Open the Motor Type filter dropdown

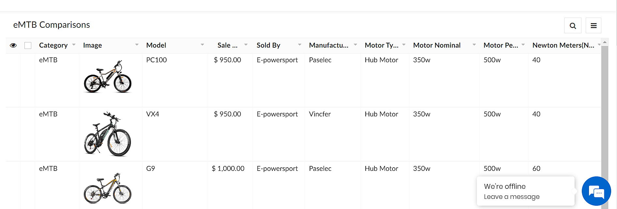404,45
